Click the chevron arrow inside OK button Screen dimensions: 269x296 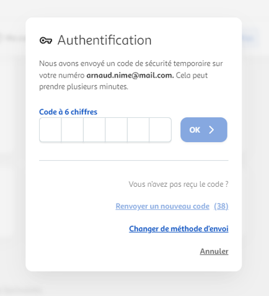(x=211, y=130)
